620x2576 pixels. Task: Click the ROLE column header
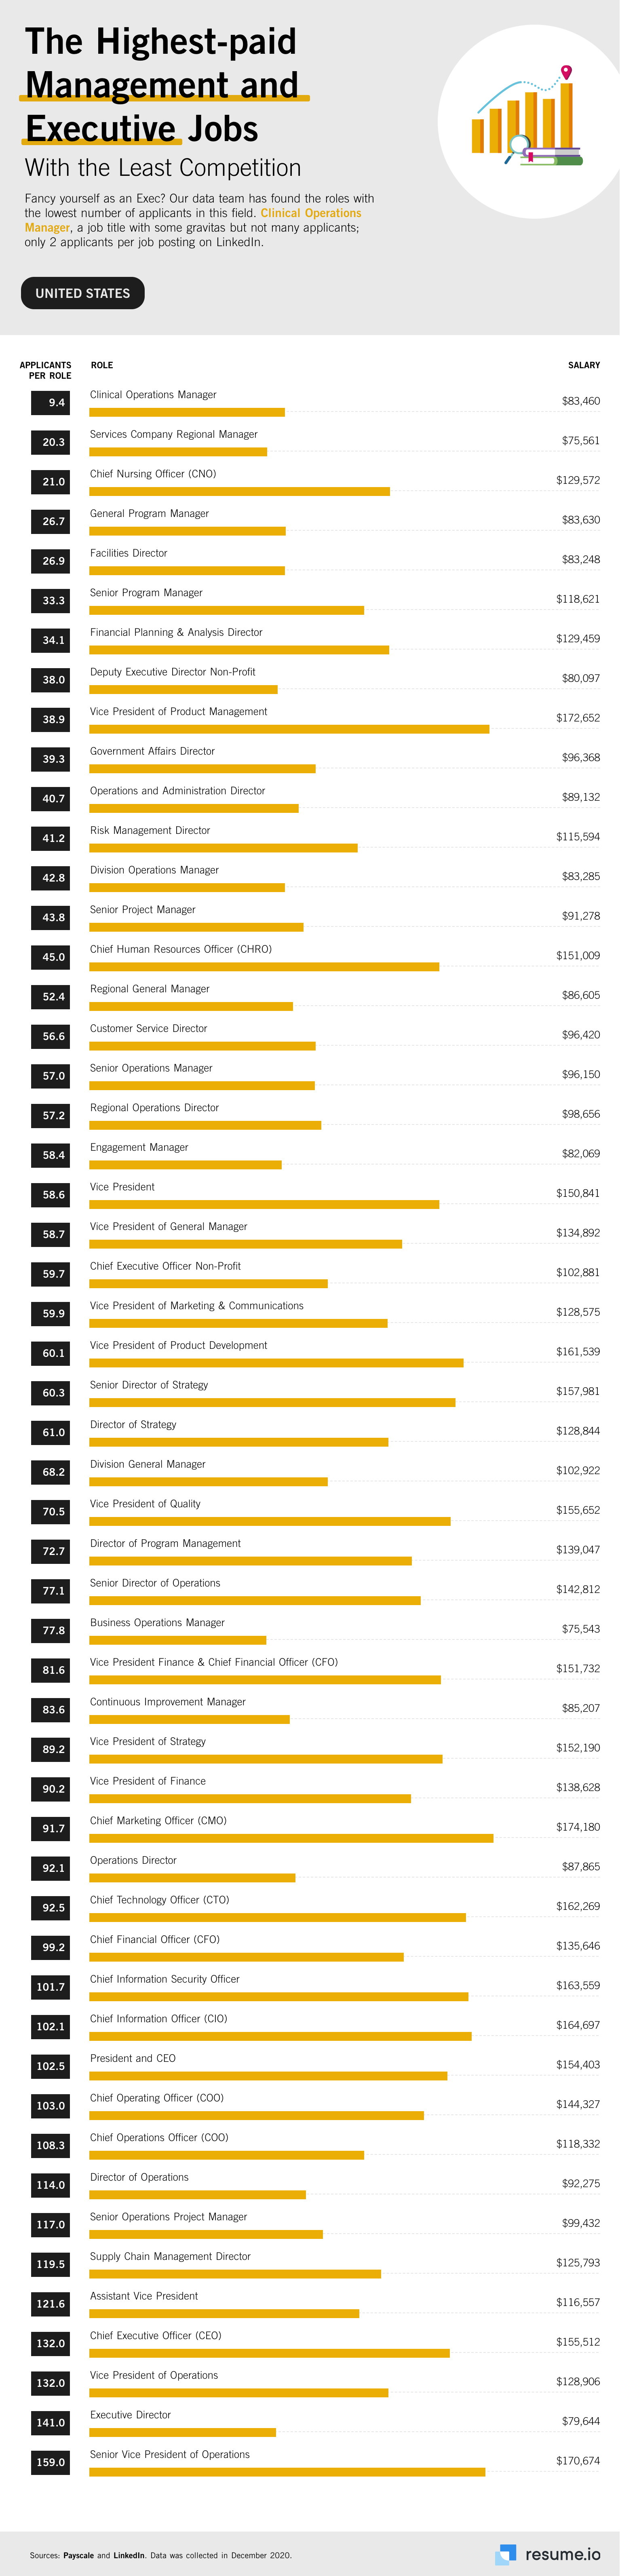click(102, 365)
